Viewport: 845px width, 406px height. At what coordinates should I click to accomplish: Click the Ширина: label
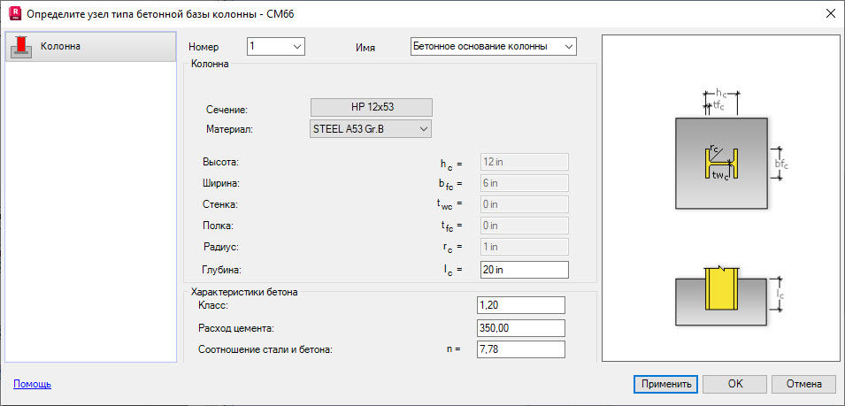pyautogui.click(x=220, y=183)
